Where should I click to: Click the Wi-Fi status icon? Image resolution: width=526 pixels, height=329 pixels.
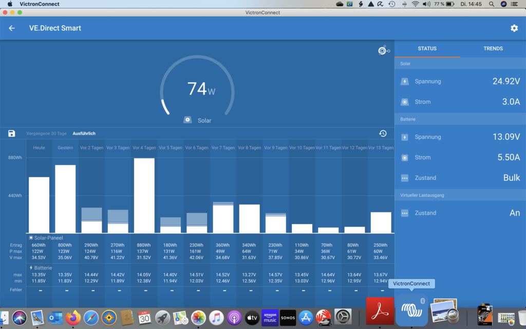pos(415,4)
